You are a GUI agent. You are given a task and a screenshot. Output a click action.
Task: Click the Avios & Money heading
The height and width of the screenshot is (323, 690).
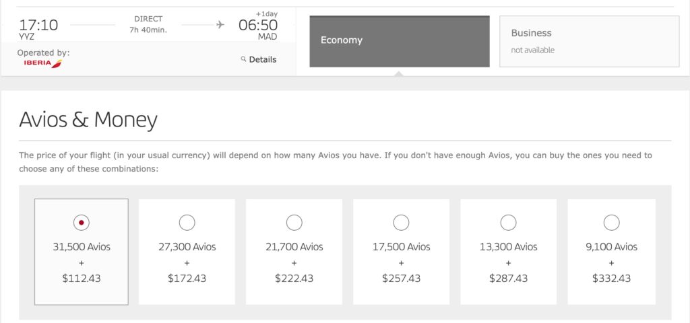(88, 120)
